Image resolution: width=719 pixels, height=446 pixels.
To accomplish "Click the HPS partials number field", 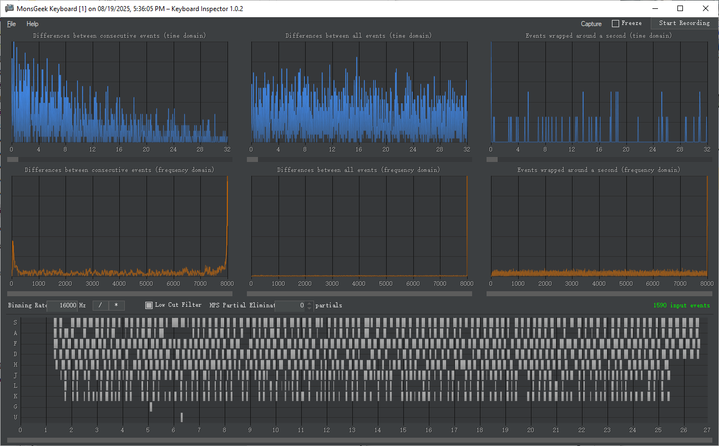I will (x=290, y=305).
